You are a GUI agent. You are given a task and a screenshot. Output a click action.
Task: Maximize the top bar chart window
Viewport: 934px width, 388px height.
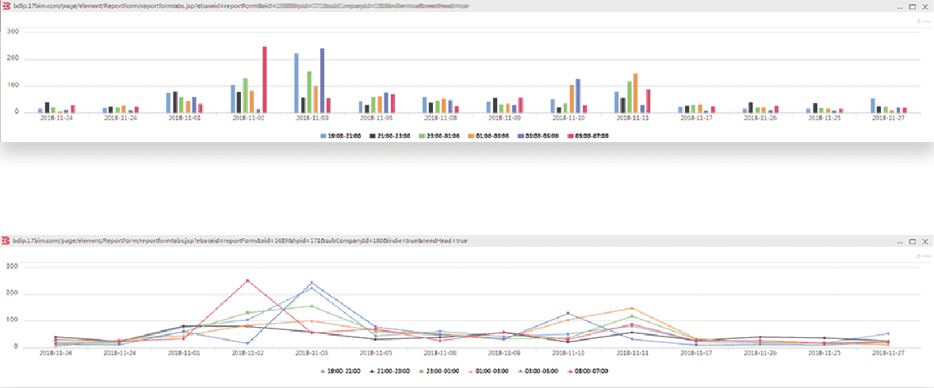pyautogui.click(x=913, y=6)
